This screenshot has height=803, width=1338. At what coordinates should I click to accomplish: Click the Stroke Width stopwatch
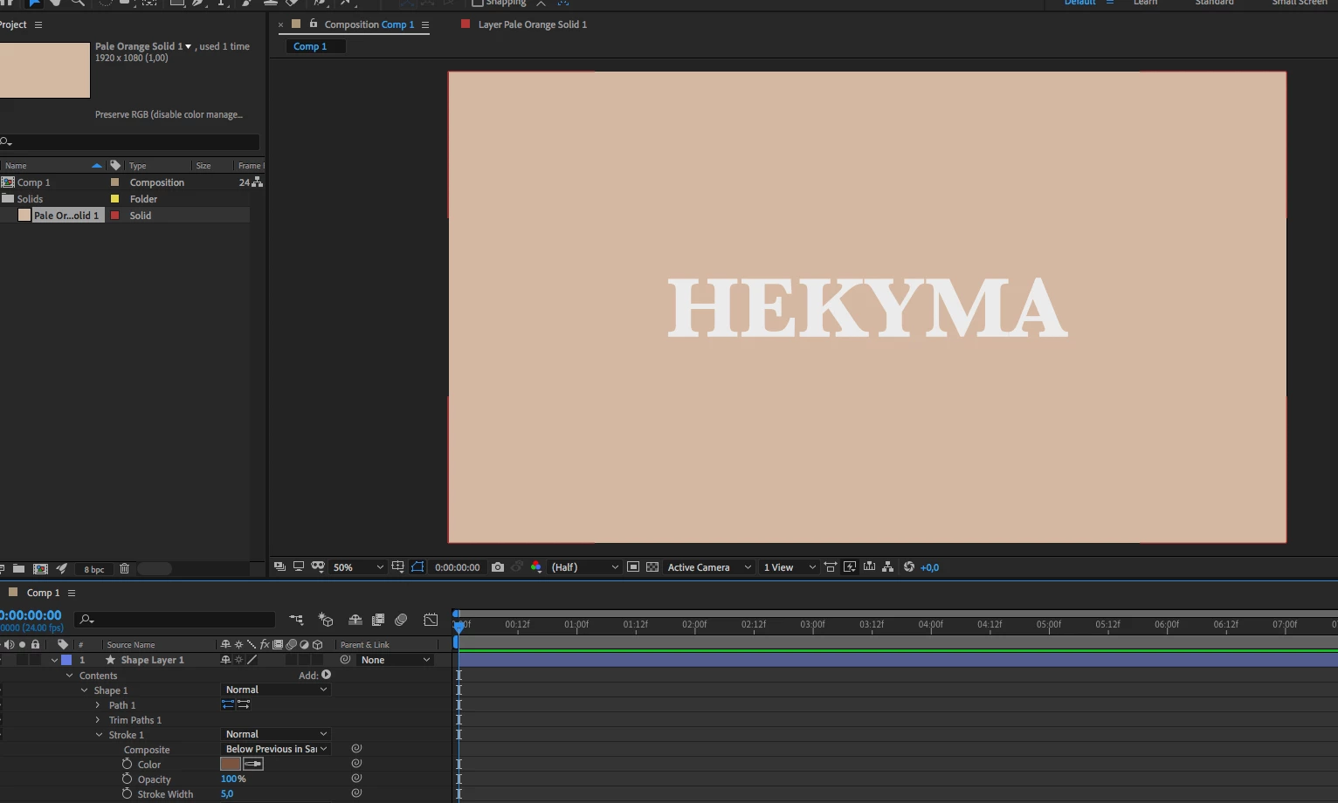tap(128, 793)
